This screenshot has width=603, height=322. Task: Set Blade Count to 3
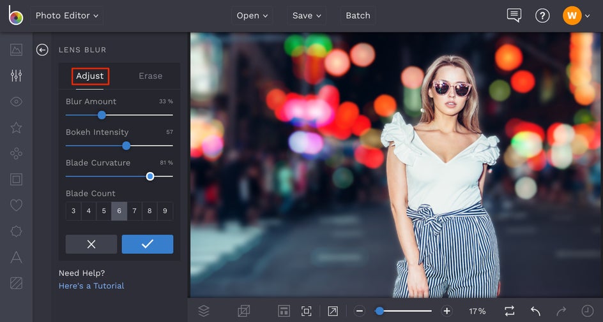(x=73, y=211)
